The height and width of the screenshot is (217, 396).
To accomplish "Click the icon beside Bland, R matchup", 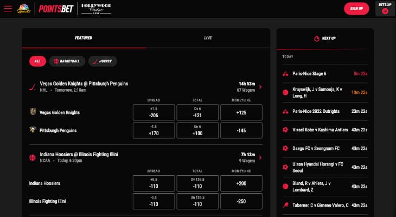I will click(285, 187).
